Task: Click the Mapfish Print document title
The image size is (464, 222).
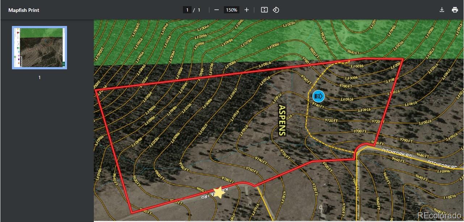Action: [24, 10]
